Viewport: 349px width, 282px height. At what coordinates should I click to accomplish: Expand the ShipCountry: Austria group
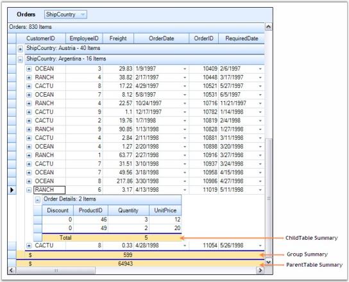tap(21, 49)
